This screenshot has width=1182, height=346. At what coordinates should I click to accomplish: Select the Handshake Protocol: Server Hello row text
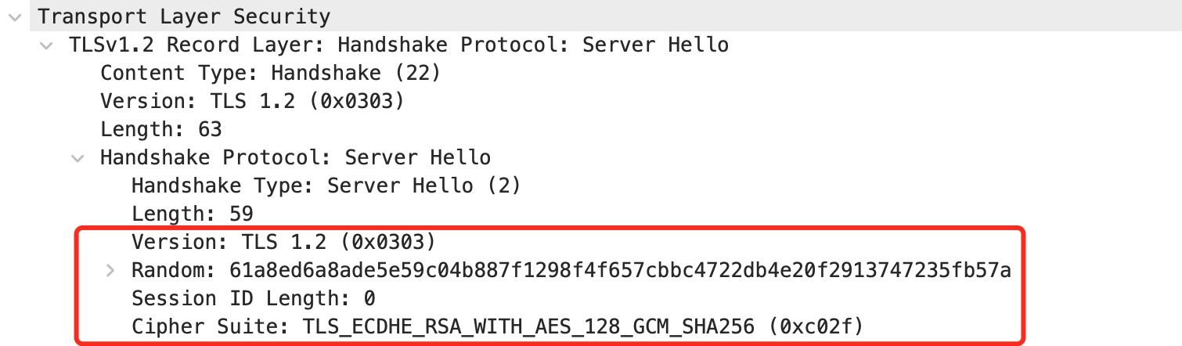[x=295, y=158]
